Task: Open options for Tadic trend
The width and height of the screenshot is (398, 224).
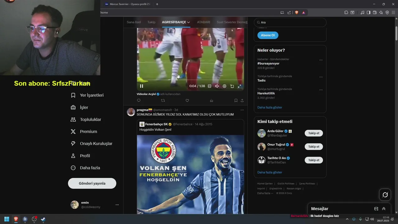Action: coord(321,77)
